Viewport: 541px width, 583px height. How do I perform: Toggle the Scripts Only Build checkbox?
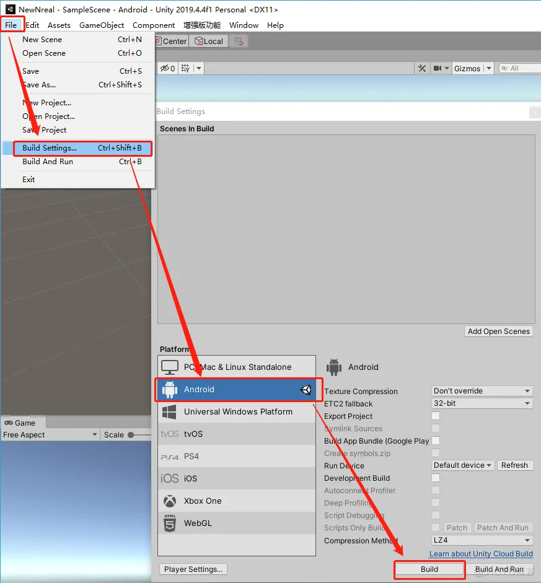tap(436, 528)
